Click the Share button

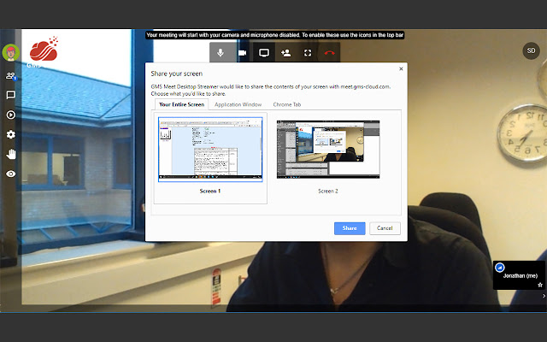350,228
